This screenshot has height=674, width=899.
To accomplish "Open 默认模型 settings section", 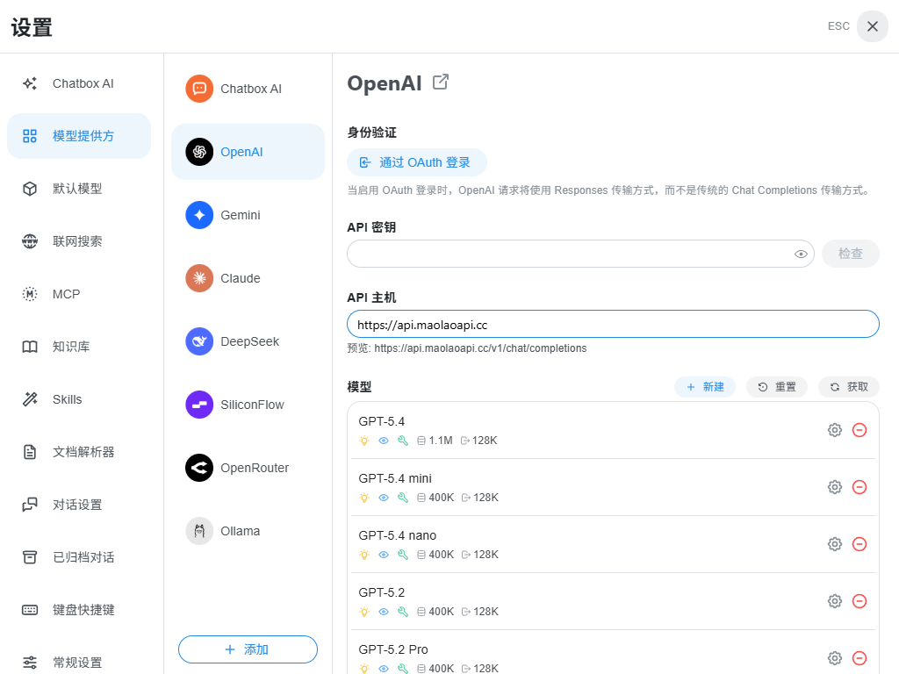I will tap(78, 189).
